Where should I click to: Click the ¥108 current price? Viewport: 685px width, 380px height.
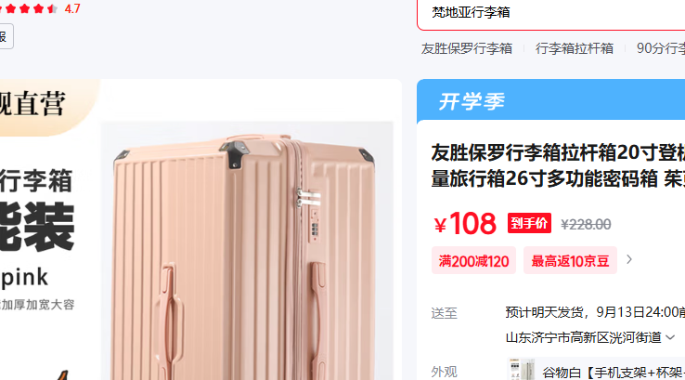(x=465, y=224)
